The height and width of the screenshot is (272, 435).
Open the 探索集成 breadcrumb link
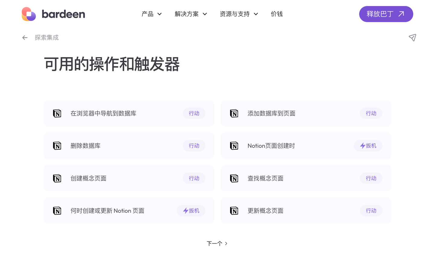[47, 38]
